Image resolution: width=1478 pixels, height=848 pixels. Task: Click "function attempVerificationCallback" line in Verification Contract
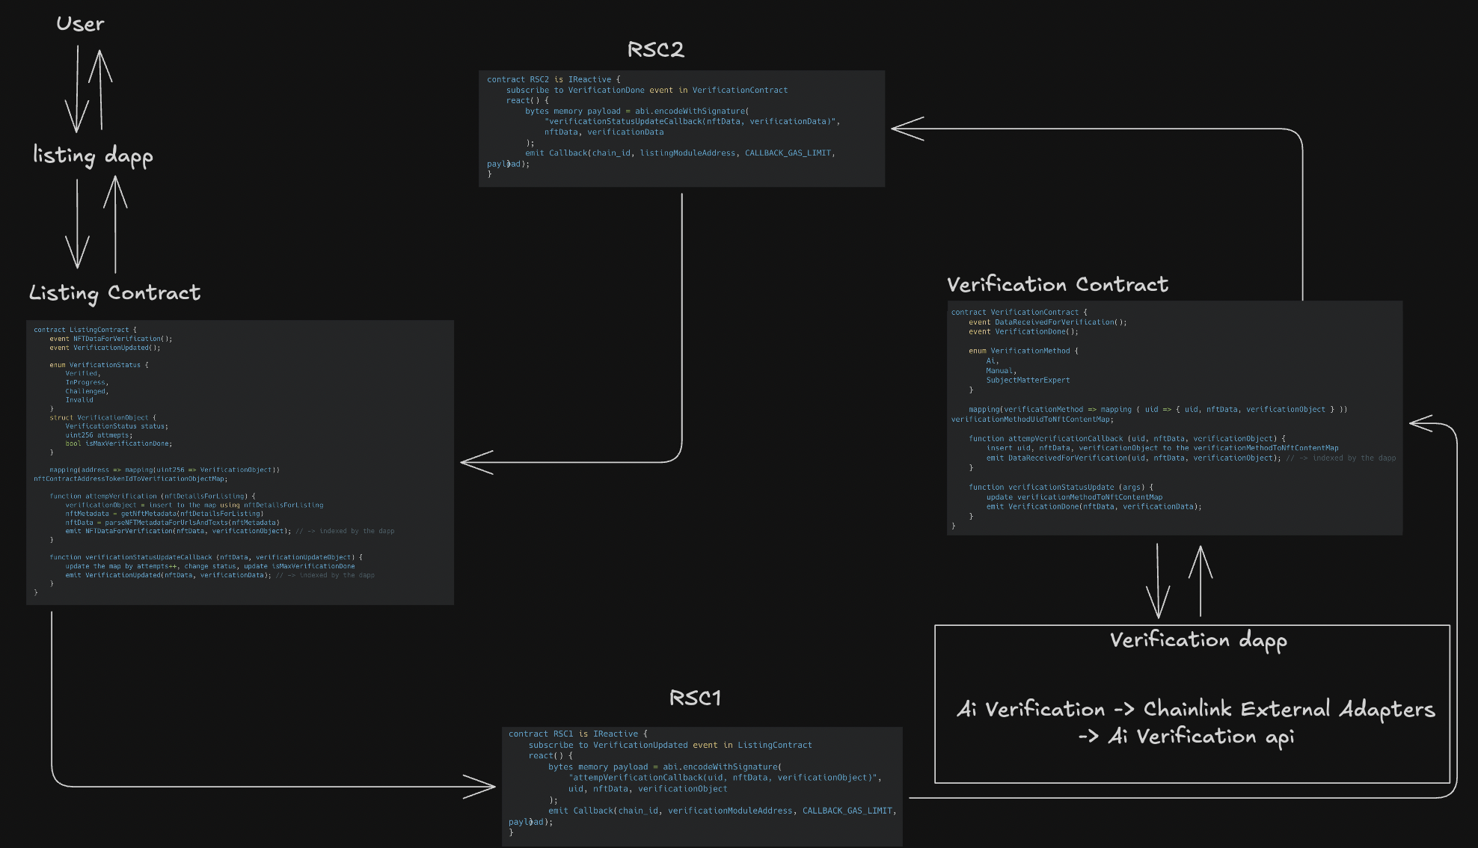(1127, 439)
